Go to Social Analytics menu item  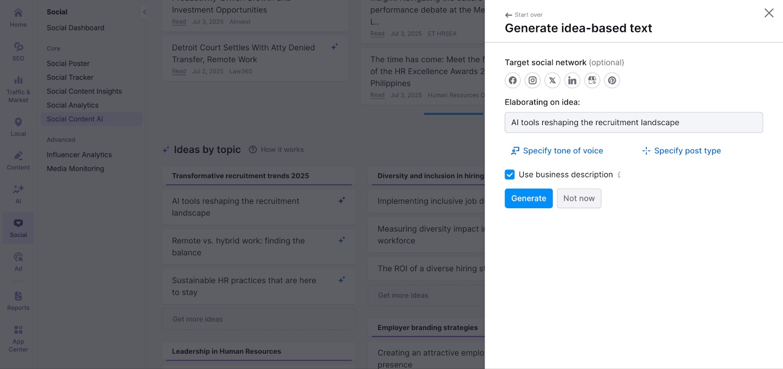72,105
